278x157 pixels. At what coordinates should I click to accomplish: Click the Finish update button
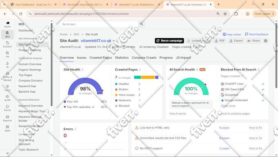[264, 14]
